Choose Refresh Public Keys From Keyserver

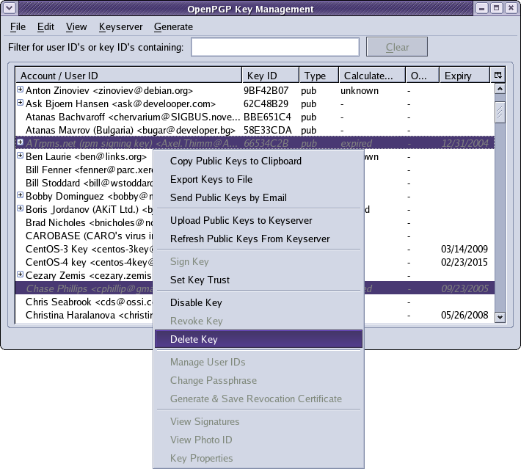[x=258, y=239]
